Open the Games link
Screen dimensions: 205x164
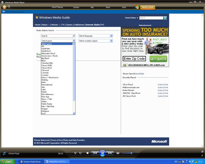tap(69, 25)
